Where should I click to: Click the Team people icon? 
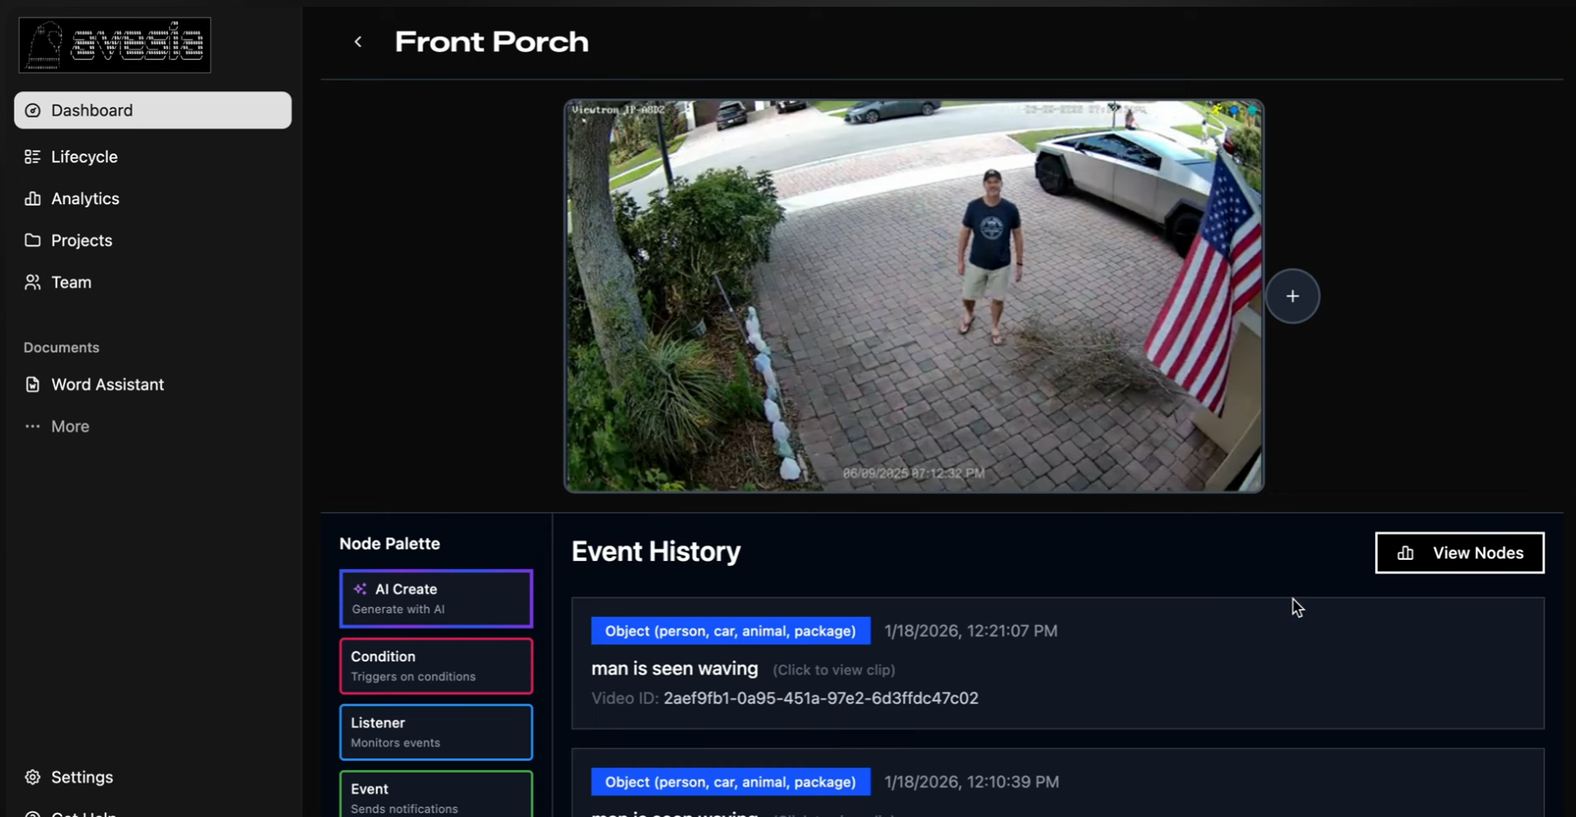point(32,282)
